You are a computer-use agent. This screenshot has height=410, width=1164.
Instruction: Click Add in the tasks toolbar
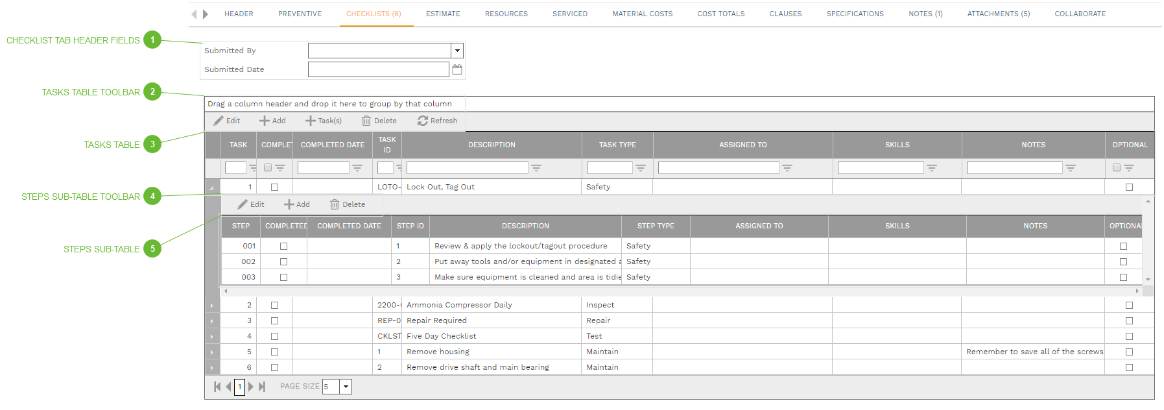coord(272,121)
